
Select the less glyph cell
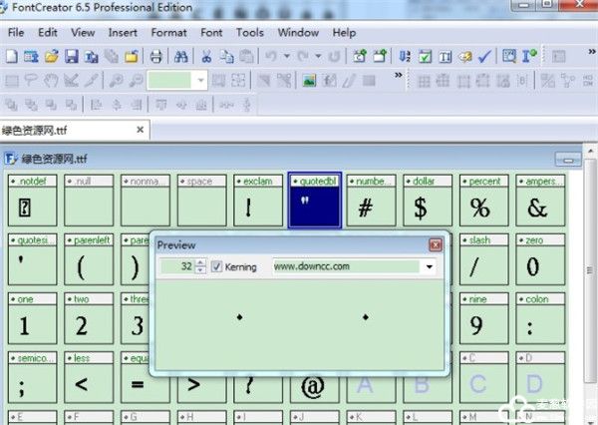[x=89, y=377]
